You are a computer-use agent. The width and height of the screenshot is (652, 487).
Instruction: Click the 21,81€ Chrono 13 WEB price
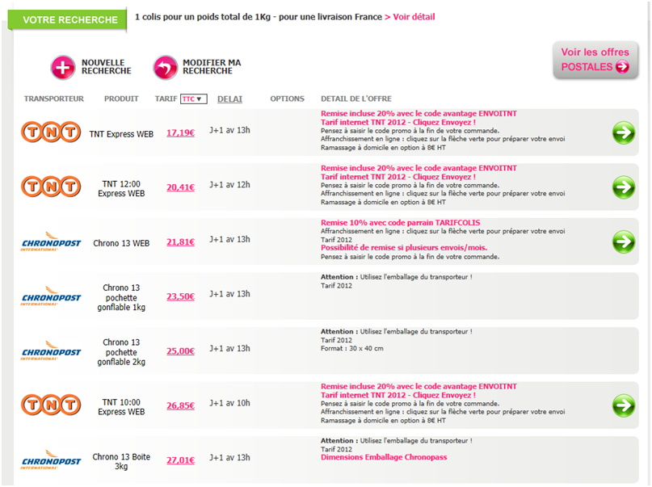[180, 241]
